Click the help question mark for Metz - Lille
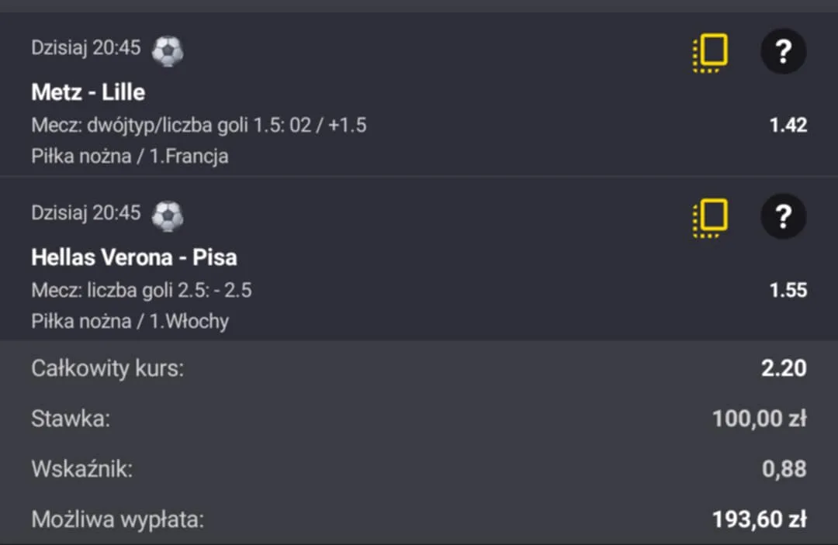This screenshot has width=838, height=545. point(784,51)
